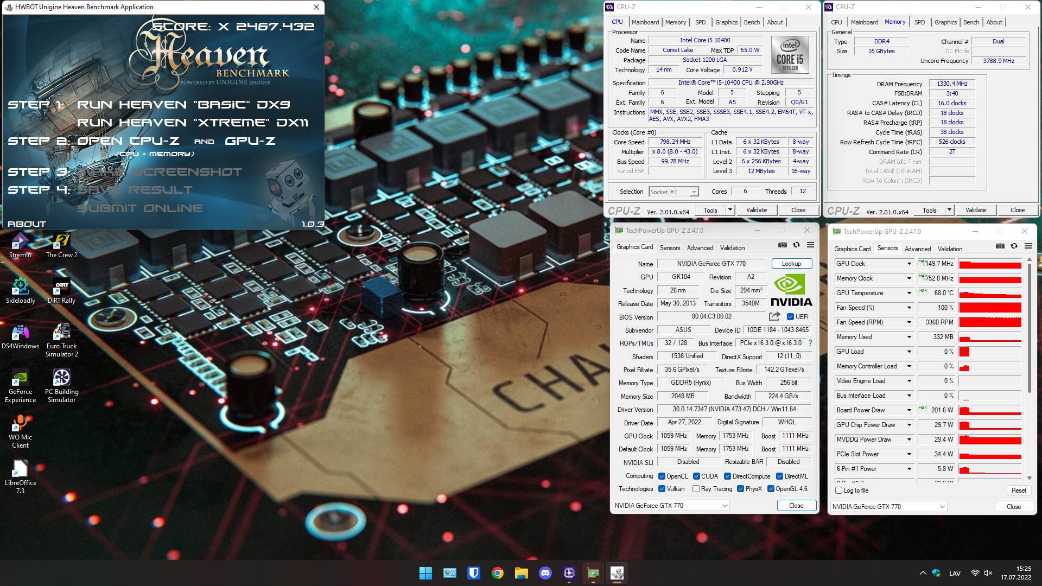This screenshot has width=1042, height=586.
Task: Open Discord from taskbar
Action: (x=545, y=573)
